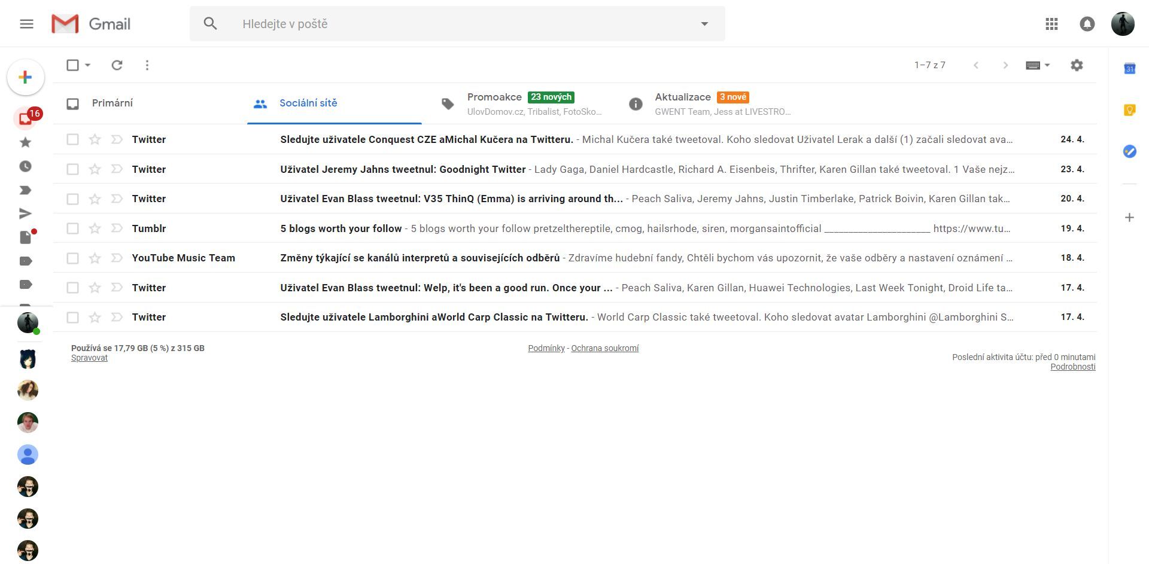The width and height of the screenshot is (1149, 564).
Task: Click the mail search field
Action: pyautogui.click(x=419, y=23)
